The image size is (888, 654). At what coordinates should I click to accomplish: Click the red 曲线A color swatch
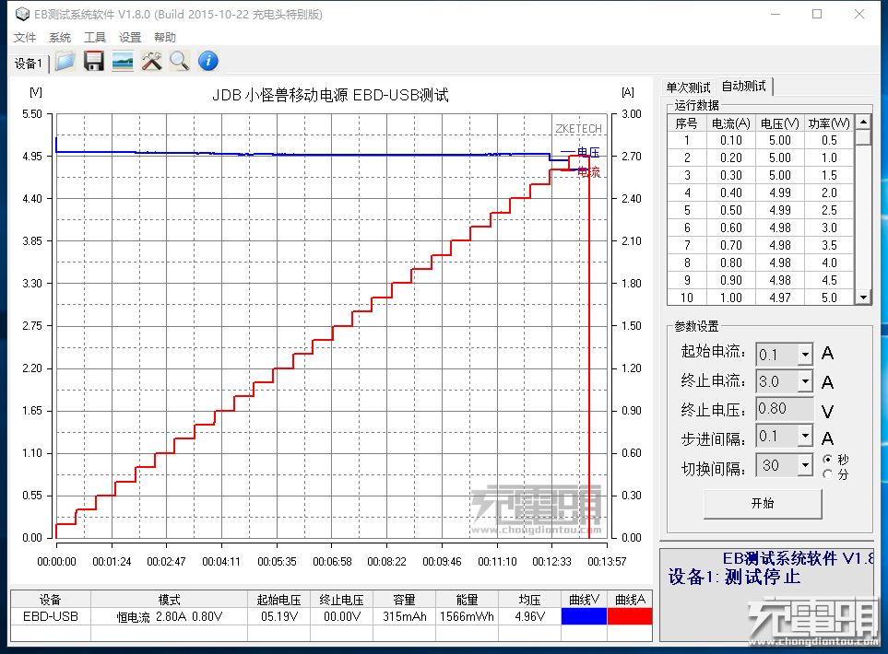coord(630,616)
